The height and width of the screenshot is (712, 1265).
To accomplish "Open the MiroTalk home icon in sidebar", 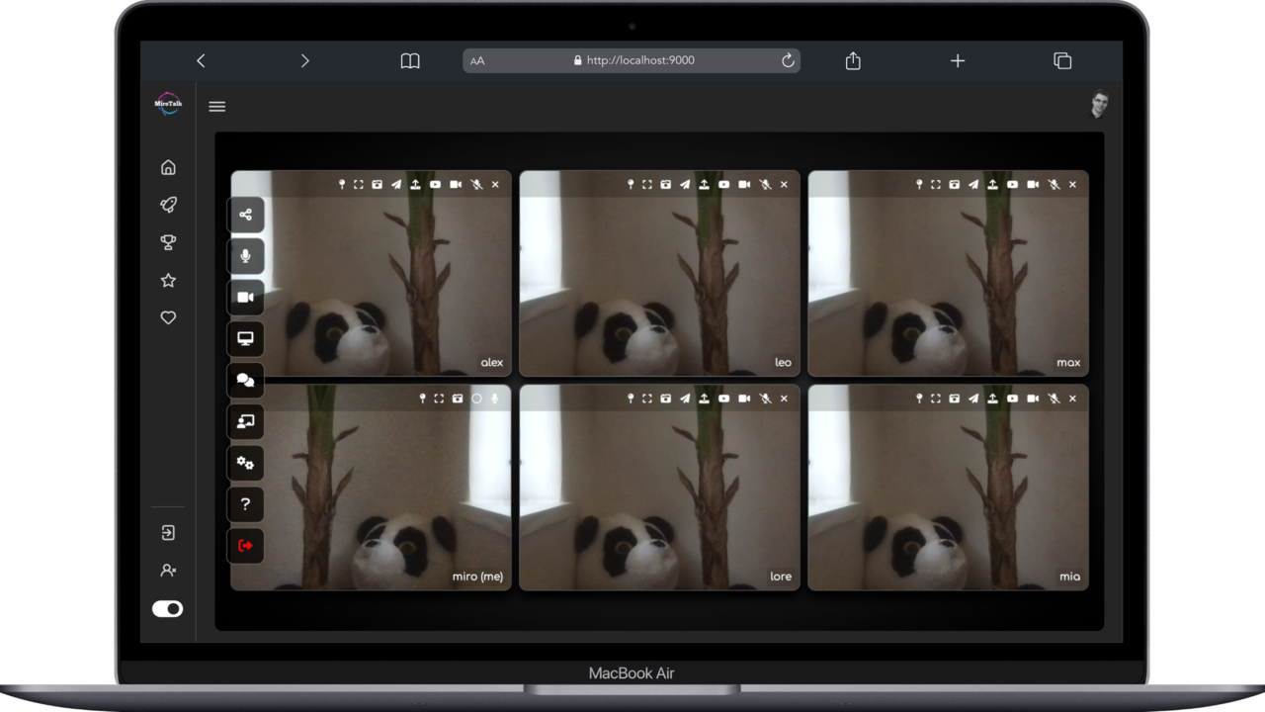I will (168, 166).
